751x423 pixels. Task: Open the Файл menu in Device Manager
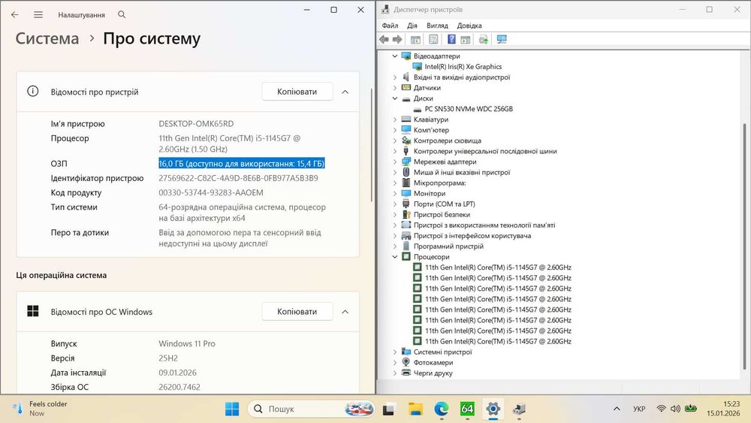[x=390, y=26]
